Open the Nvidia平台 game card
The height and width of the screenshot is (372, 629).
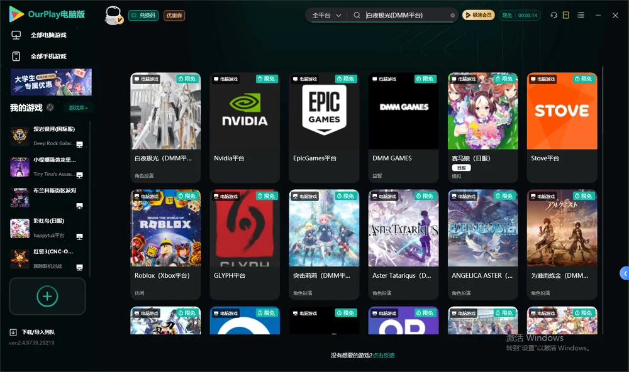(245, 128)
